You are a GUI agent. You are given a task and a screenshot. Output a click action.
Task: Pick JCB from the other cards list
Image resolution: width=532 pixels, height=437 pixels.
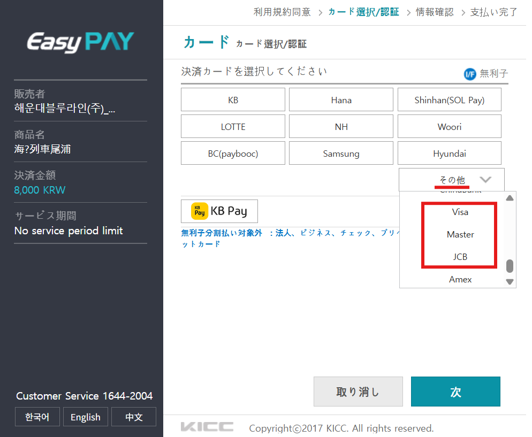pos(460,257)
